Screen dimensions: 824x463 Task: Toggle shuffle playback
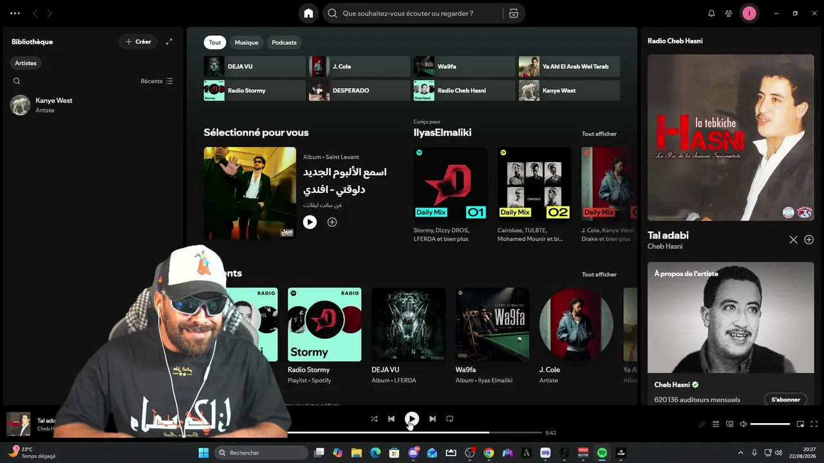374,419
